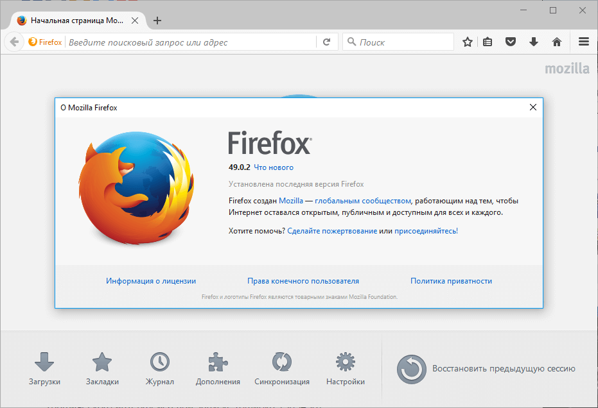The image size is (598, 408).
Task: Click inside the address bar input field
Action: (x=180, y=41)
